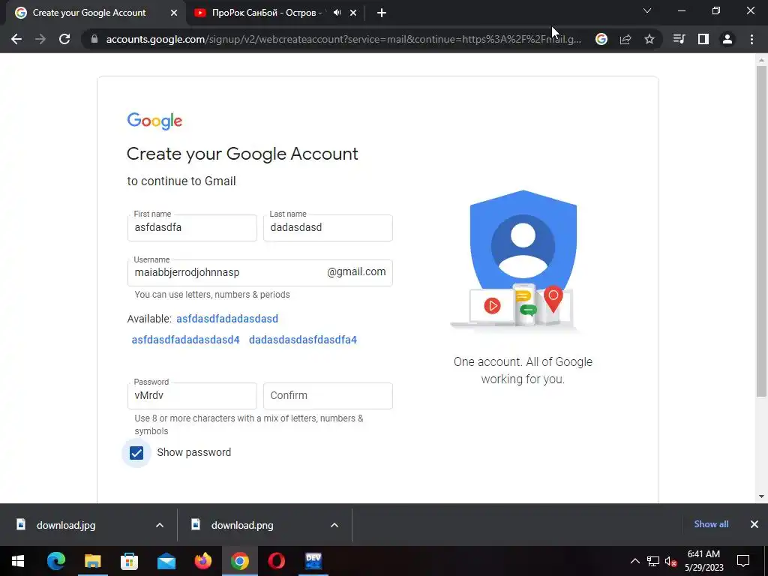Launch Opera from the taskbar
The image size is (768, 576).
tap(276, 561)
